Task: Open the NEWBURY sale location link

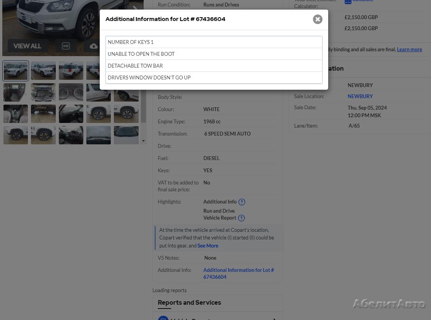Action: (x=360, y=96)
